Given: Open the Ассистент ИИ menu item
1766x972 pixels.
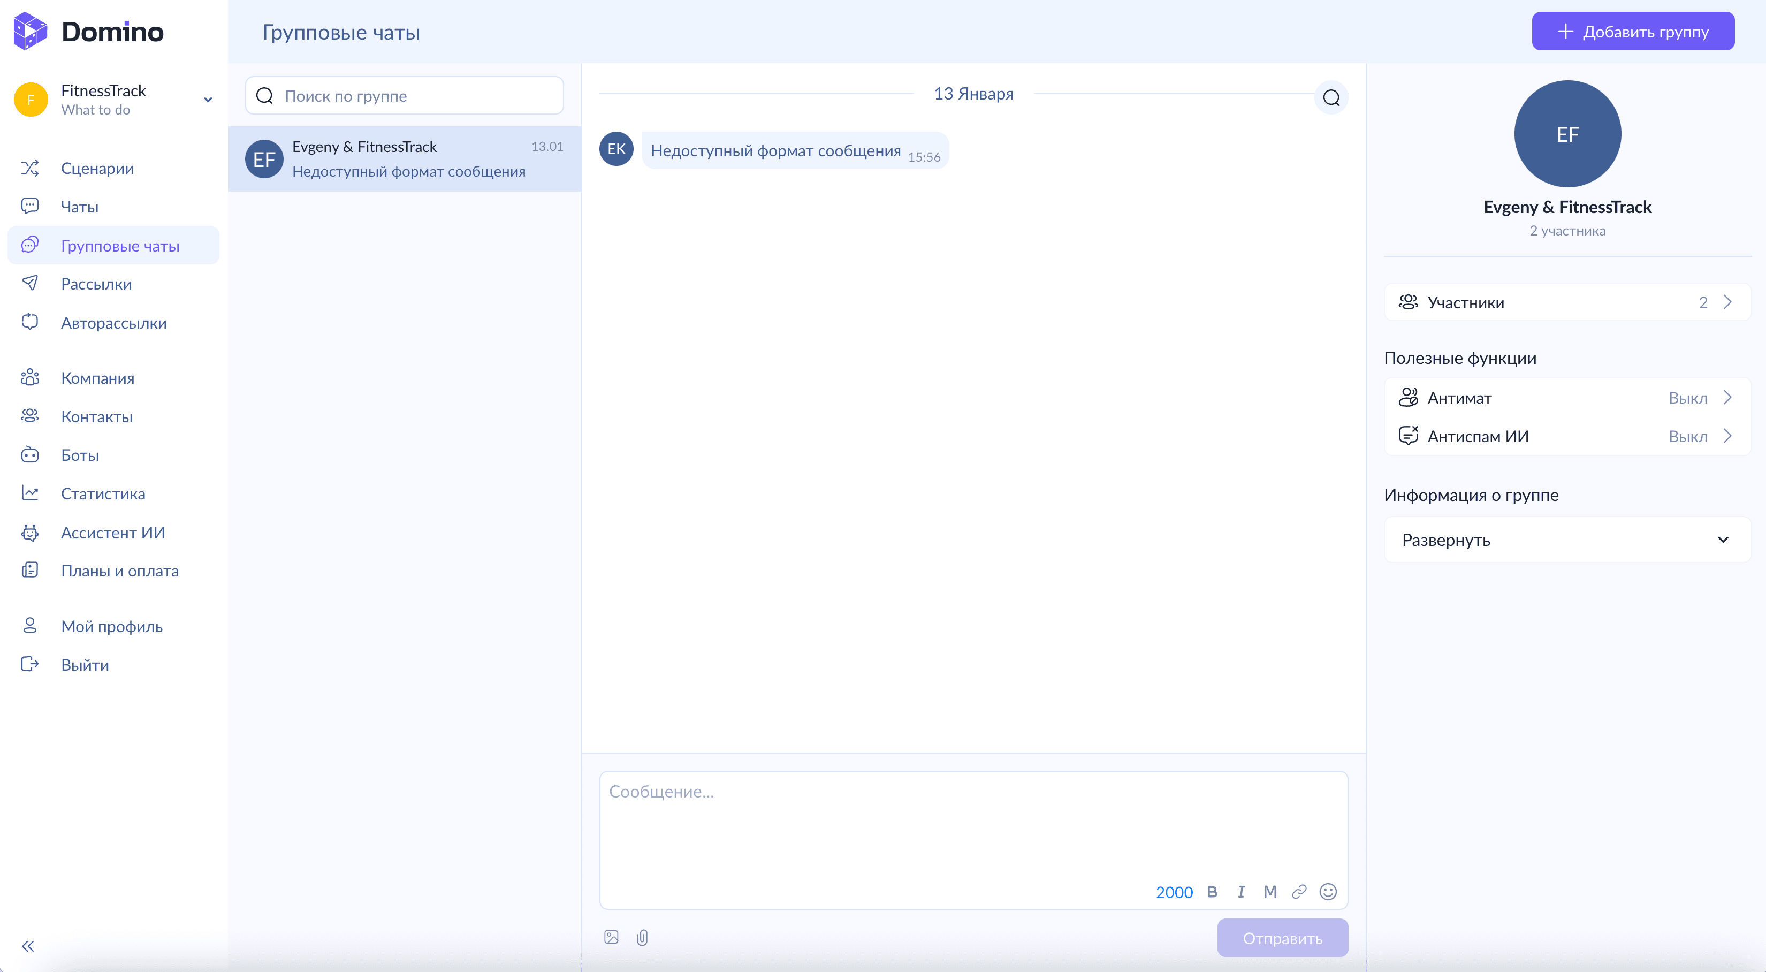Looking at the screenshot, I should tap(113, 533).
